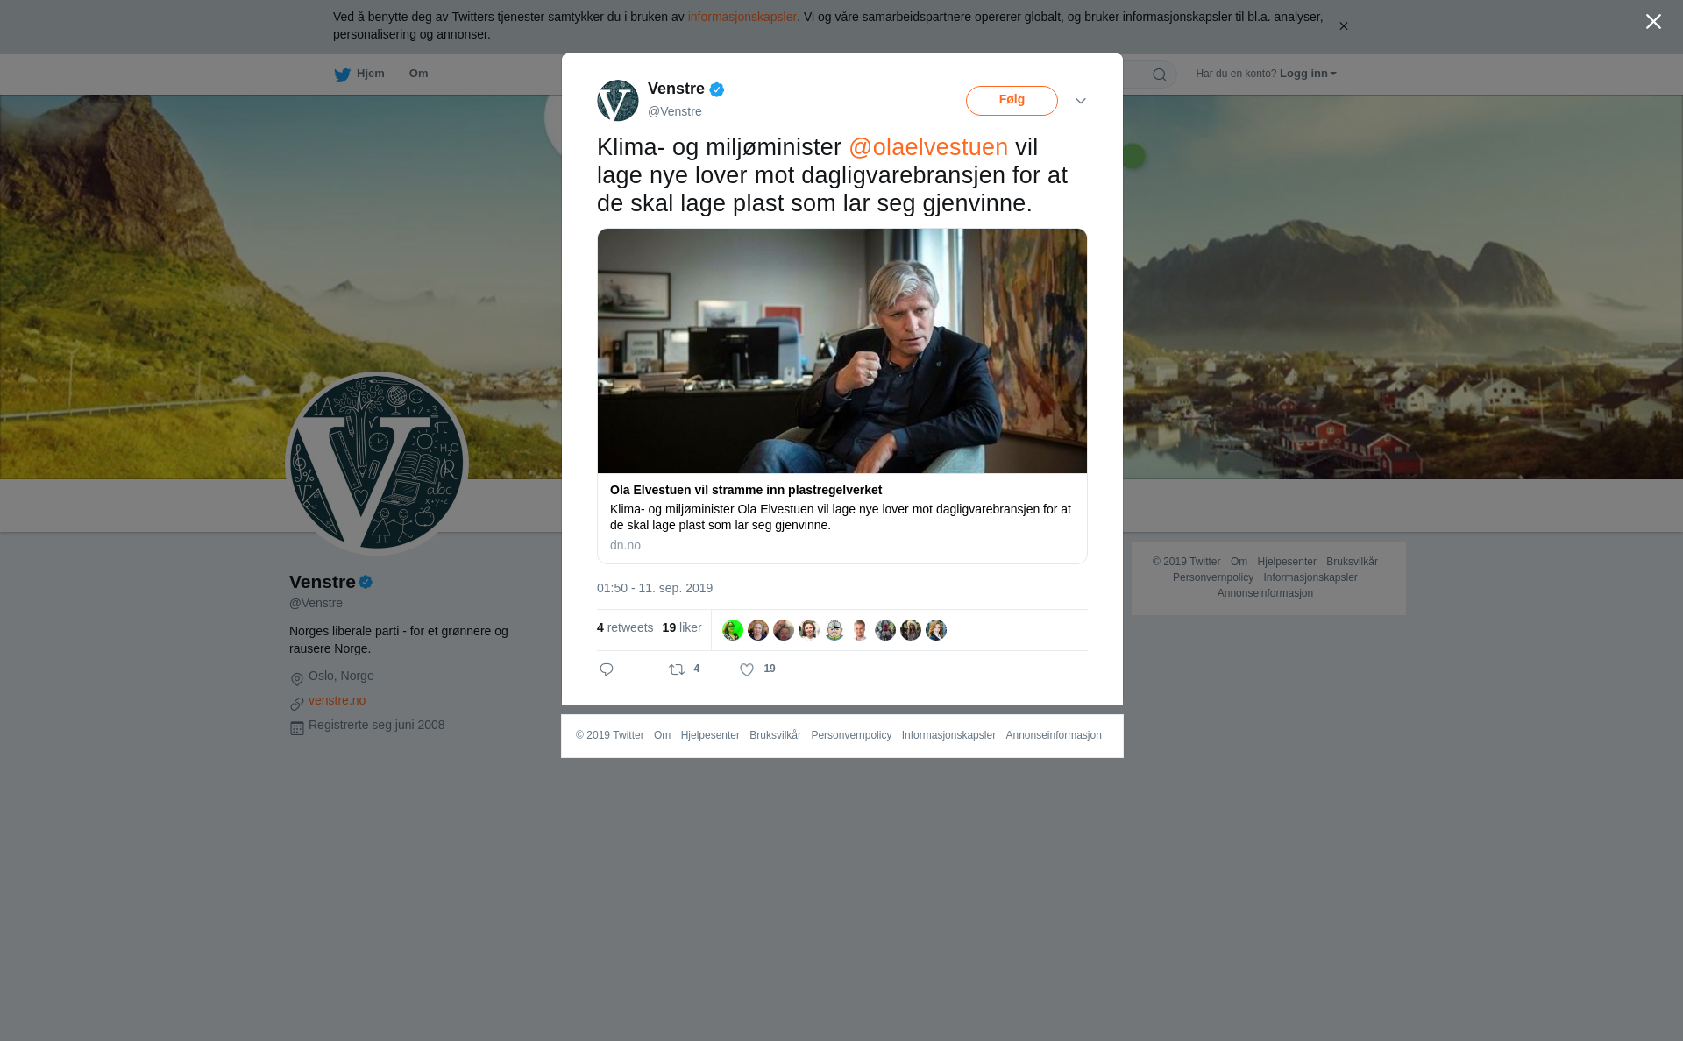Open the informasjonskapsler link in banner
This screenshot has width=1683, height=1041.
(742, 17)
